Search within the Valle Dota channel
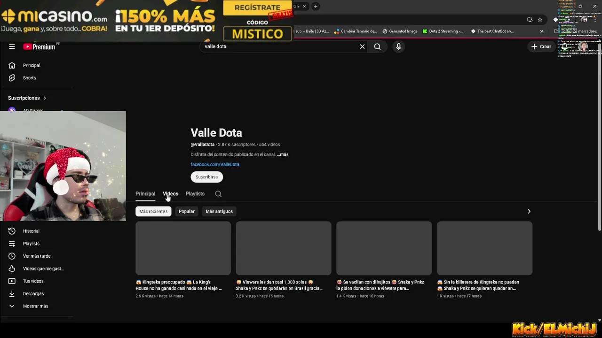Viewport: 602px width, 338px height. coord(218,193)
